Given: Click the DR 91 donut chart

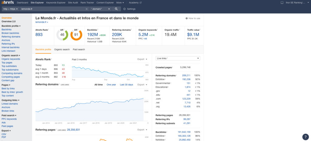Looking at the screenshot, I should [76, 35].
